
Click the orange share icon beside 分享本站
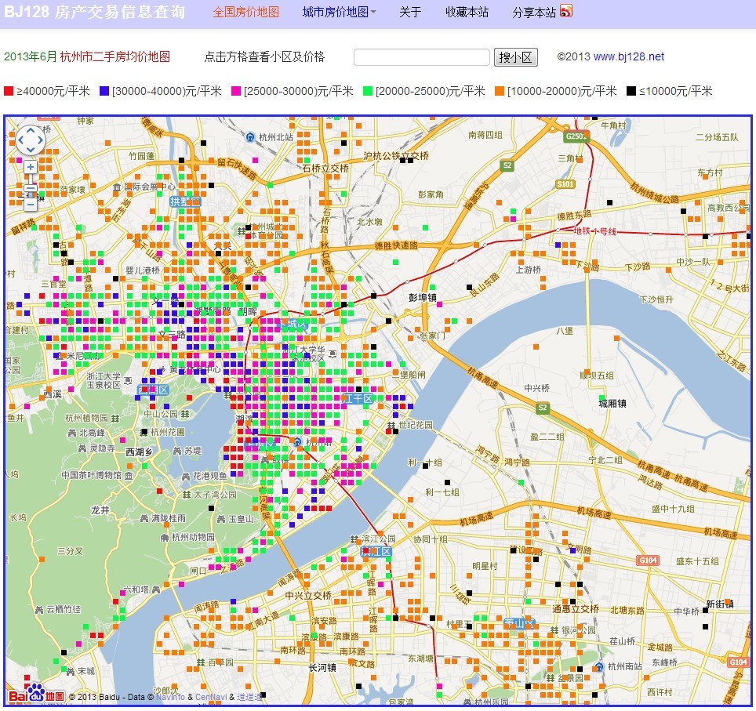point(566,11)
